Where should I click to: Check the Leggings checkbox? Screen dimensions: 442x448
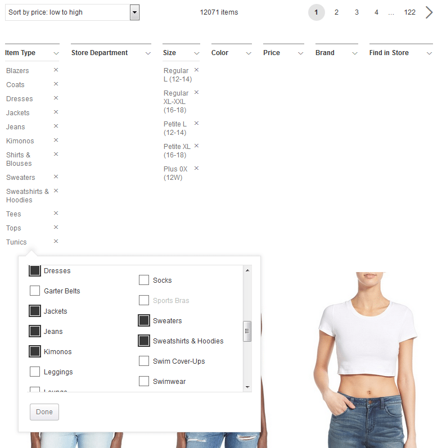pyautogui.click(x=35, y=372)
